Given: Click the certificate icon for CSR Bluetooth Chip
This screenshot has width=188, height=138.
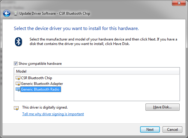Looking at the screenshot, I should [x=18, y=78].
